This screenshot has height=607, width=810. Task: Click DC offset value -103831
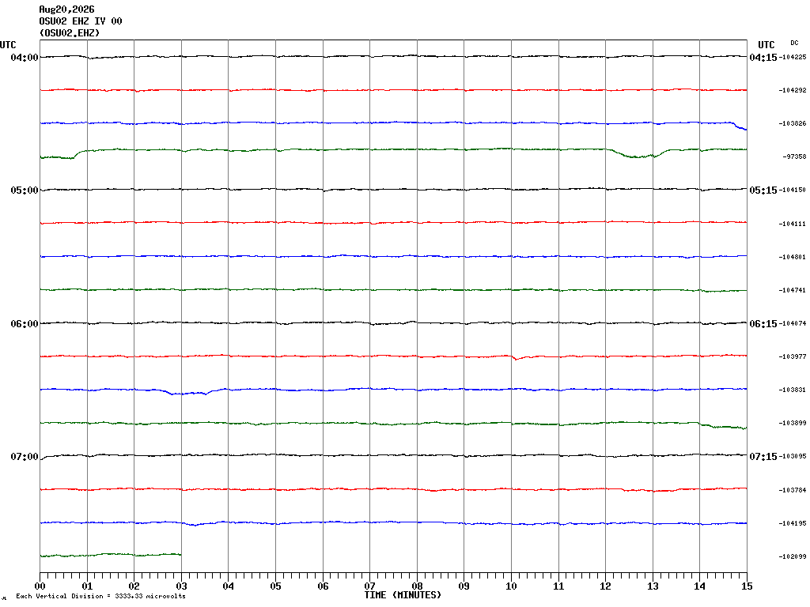click(x=793, y=390)
